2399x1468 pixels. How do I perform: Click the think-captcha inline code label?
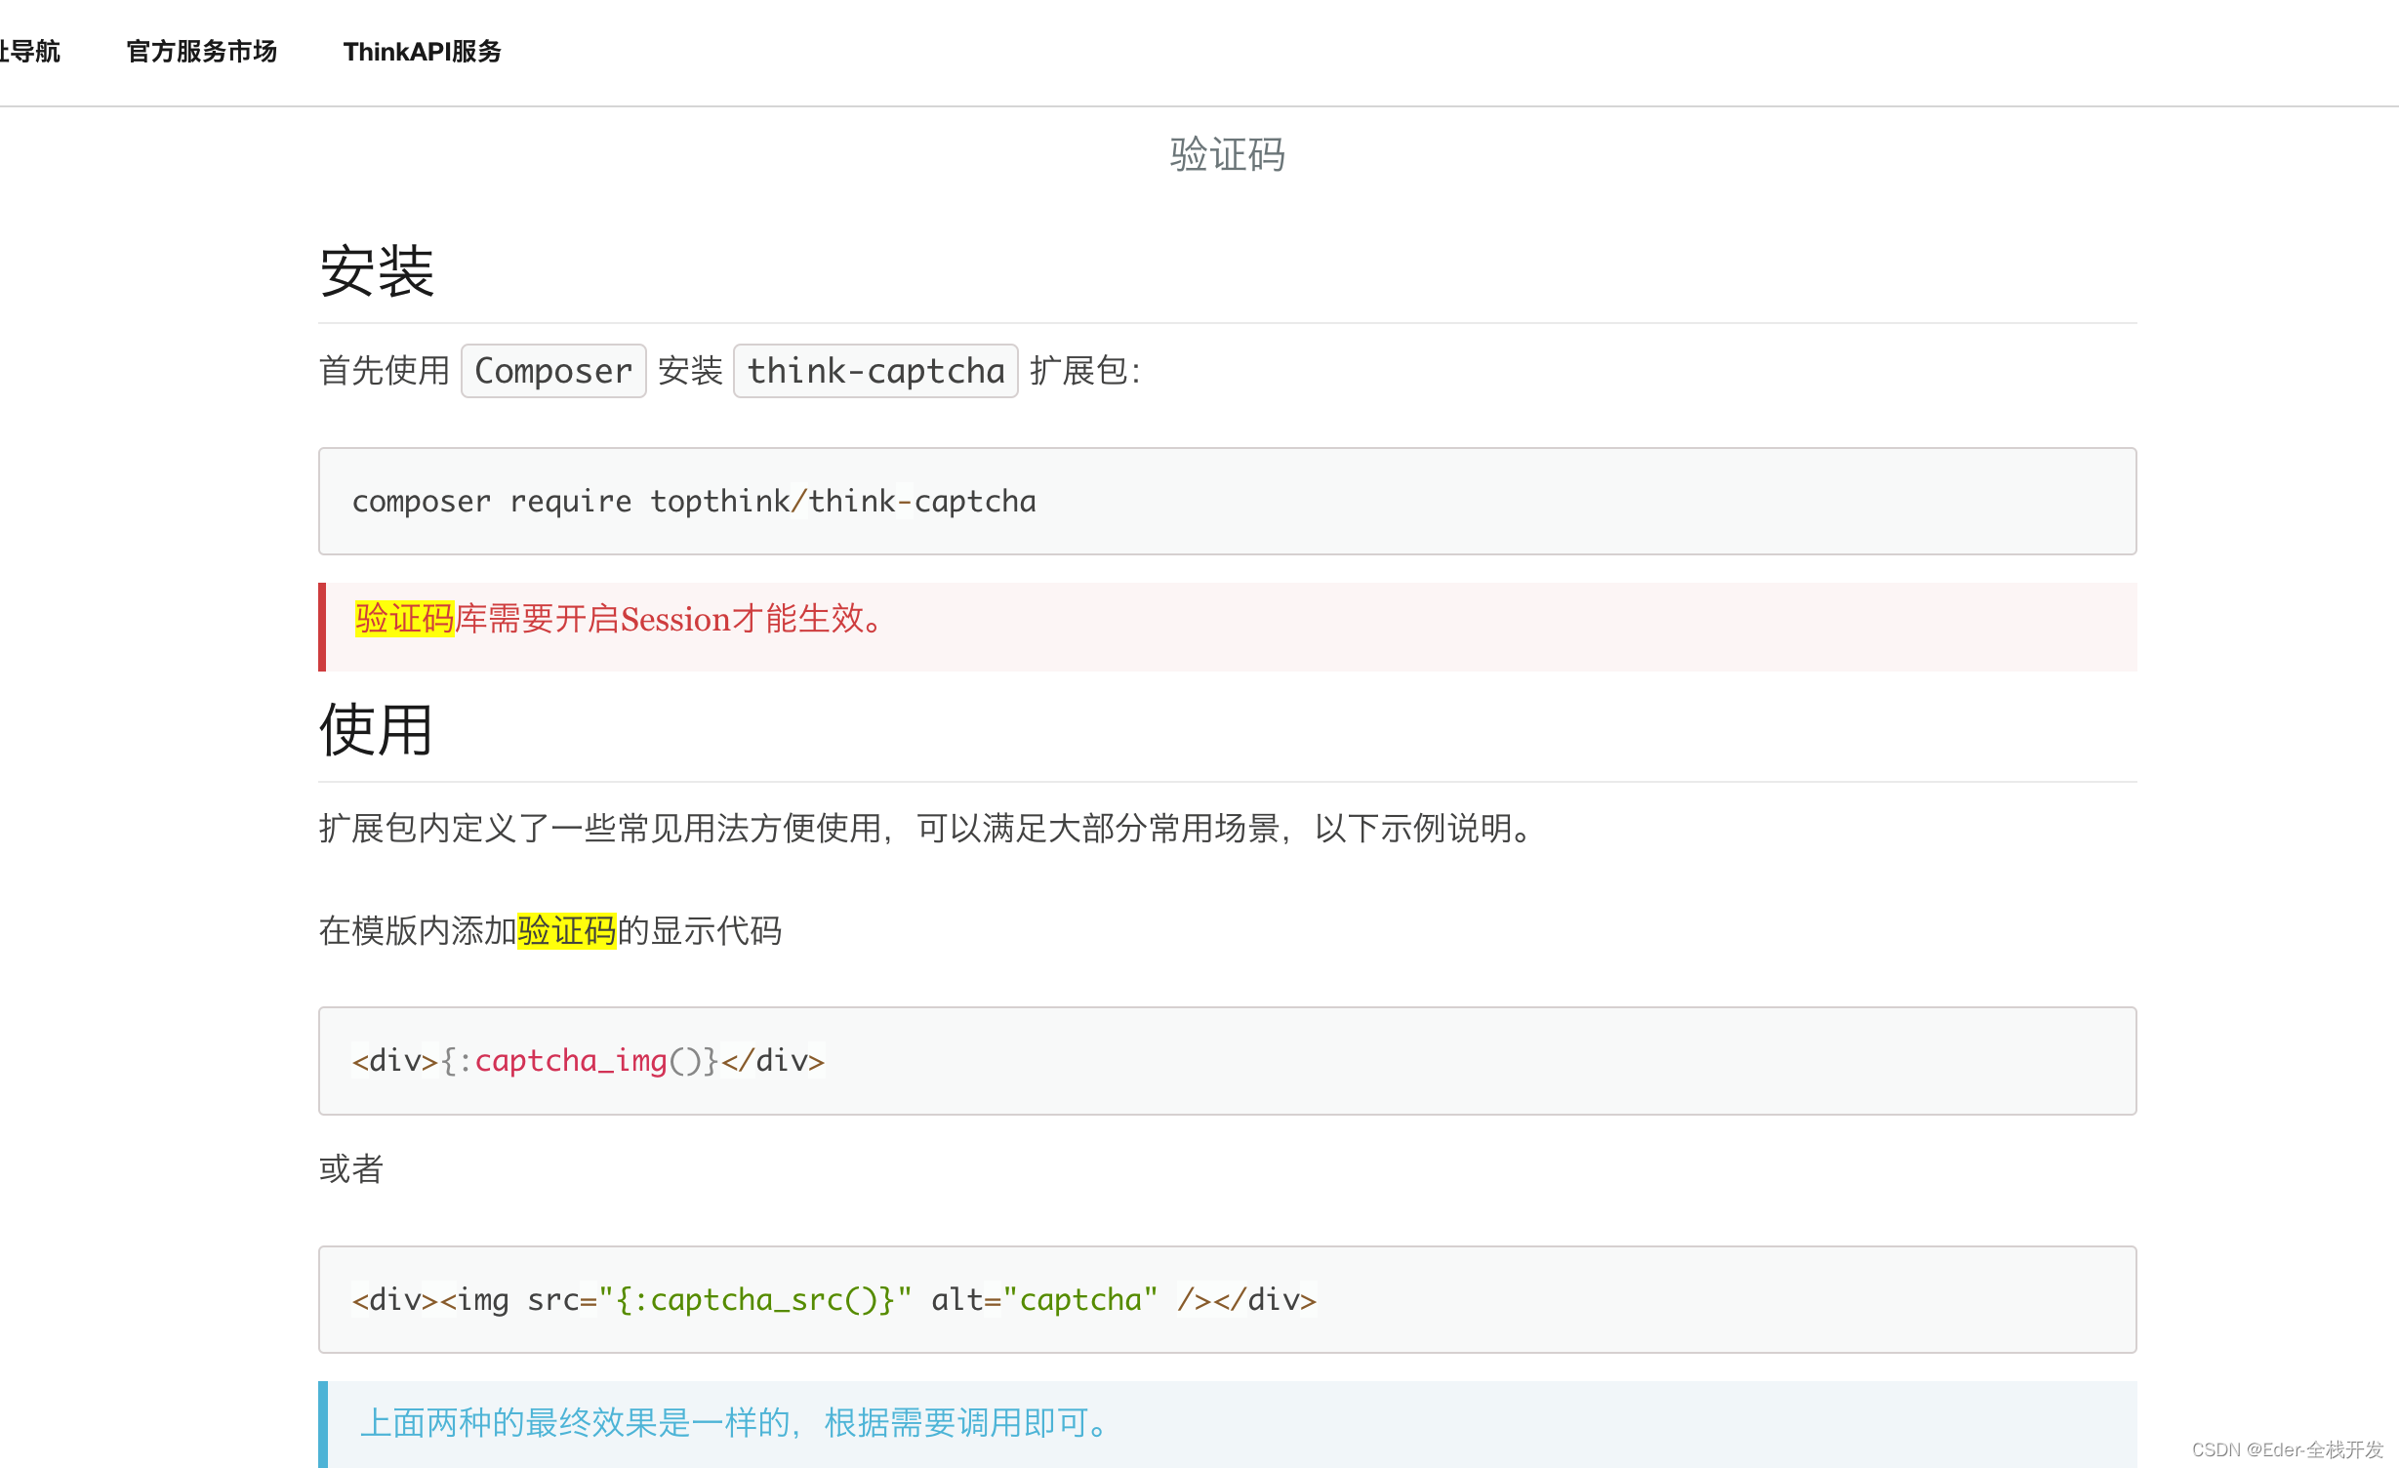tap(875, 371)
